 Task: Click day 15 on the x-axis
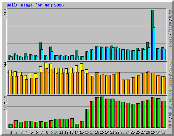82,132
